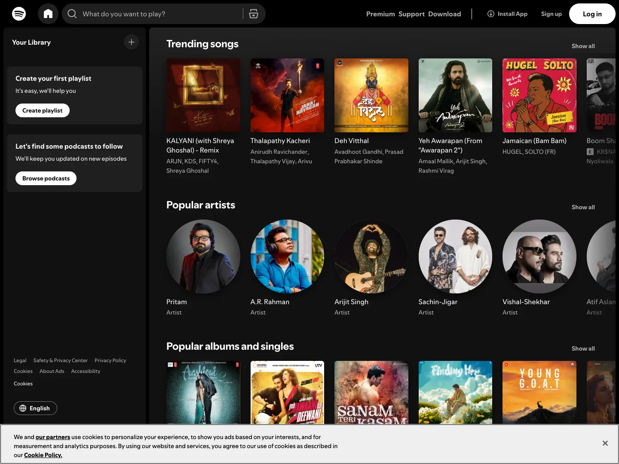Open Vishal-Shekhar artist photo
Image resolution: width=619 pixels, height=464 pixels.
539,256
